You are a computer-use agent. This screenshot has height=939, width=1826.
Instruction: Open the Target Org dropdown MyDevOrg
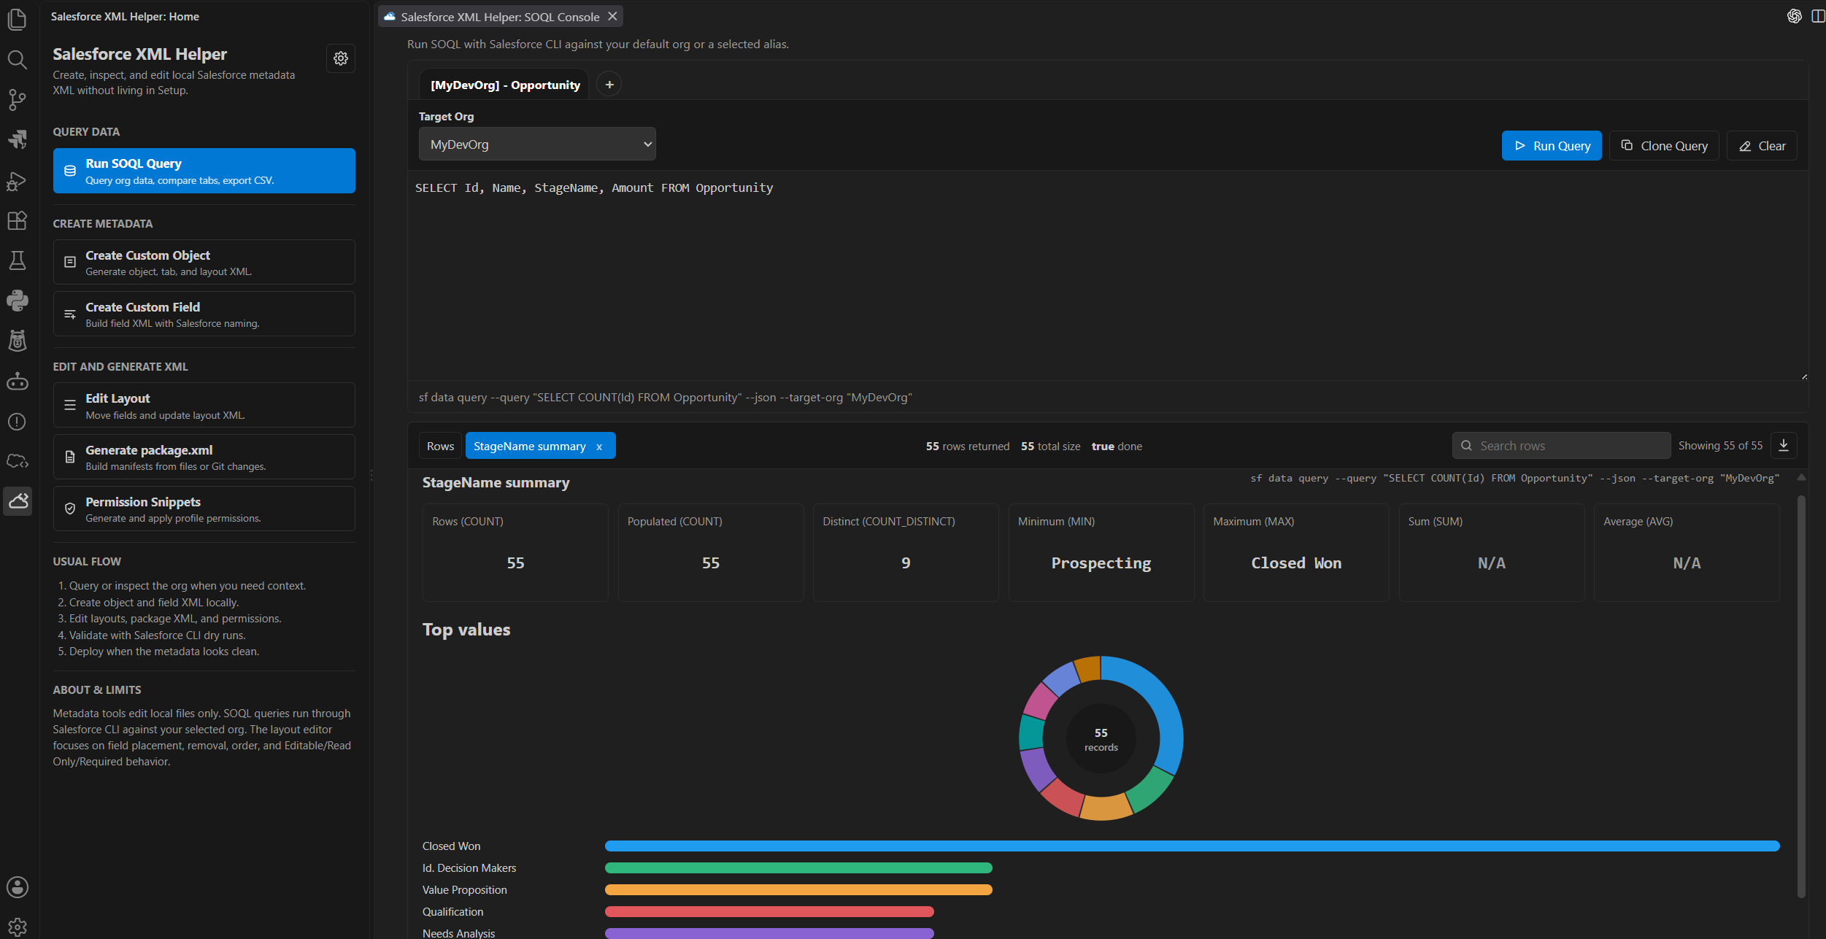coord(537,144)
